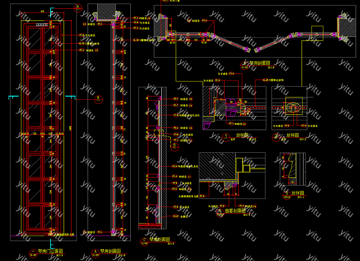Viewport: 360px width, 261px height.
Task: Select detail bubble 3 beside lower 放样图 title
Action: [287, 194]
